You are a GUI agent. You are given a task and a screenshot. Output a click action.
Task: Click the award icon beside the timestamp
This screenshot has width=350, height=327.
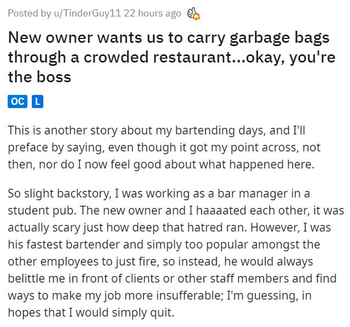[x=193, y=13]
